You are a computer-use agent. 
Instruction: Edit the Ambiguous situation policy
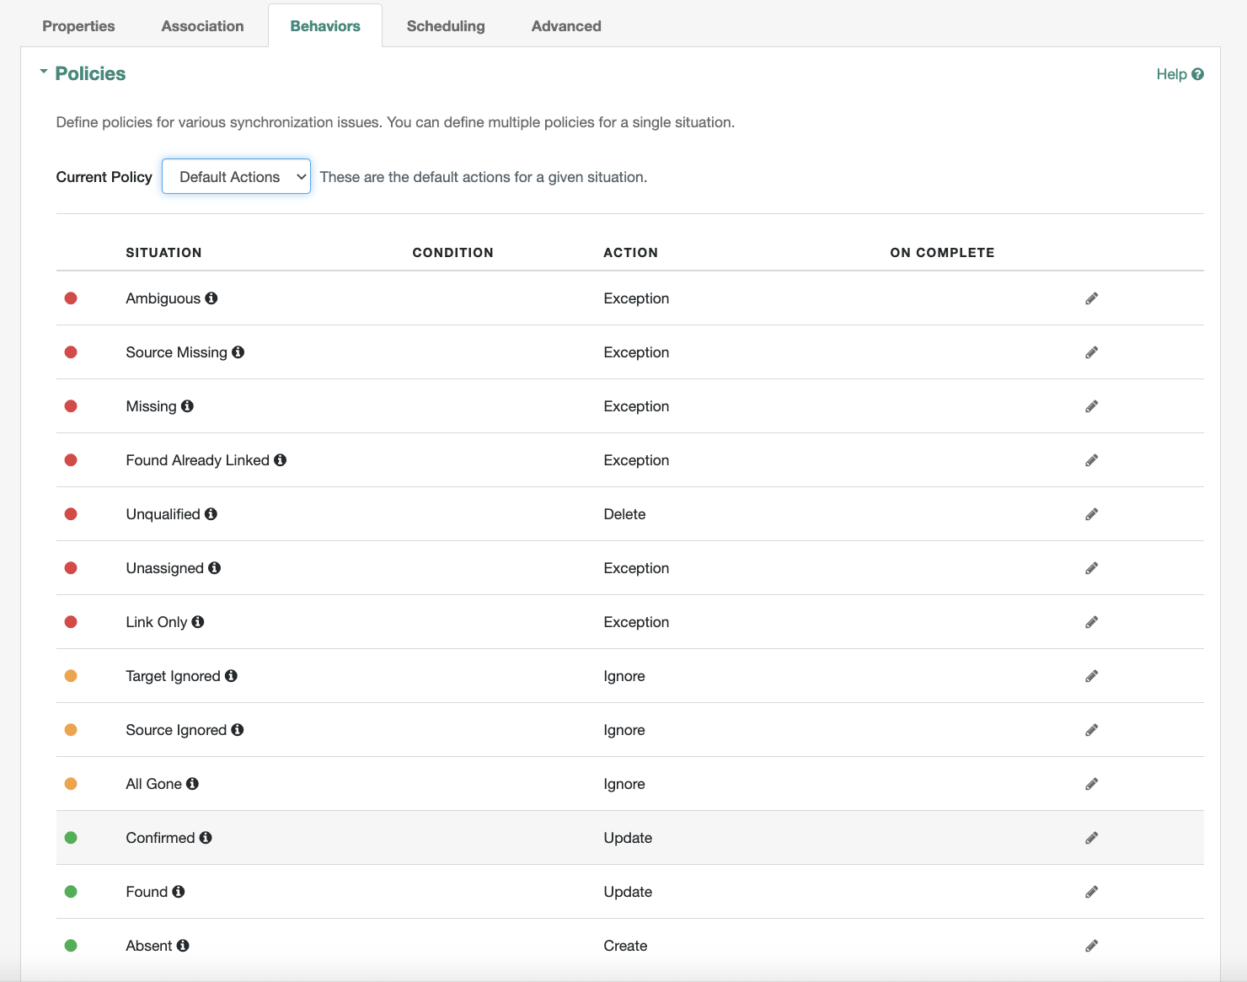(x=1091, y=298)
